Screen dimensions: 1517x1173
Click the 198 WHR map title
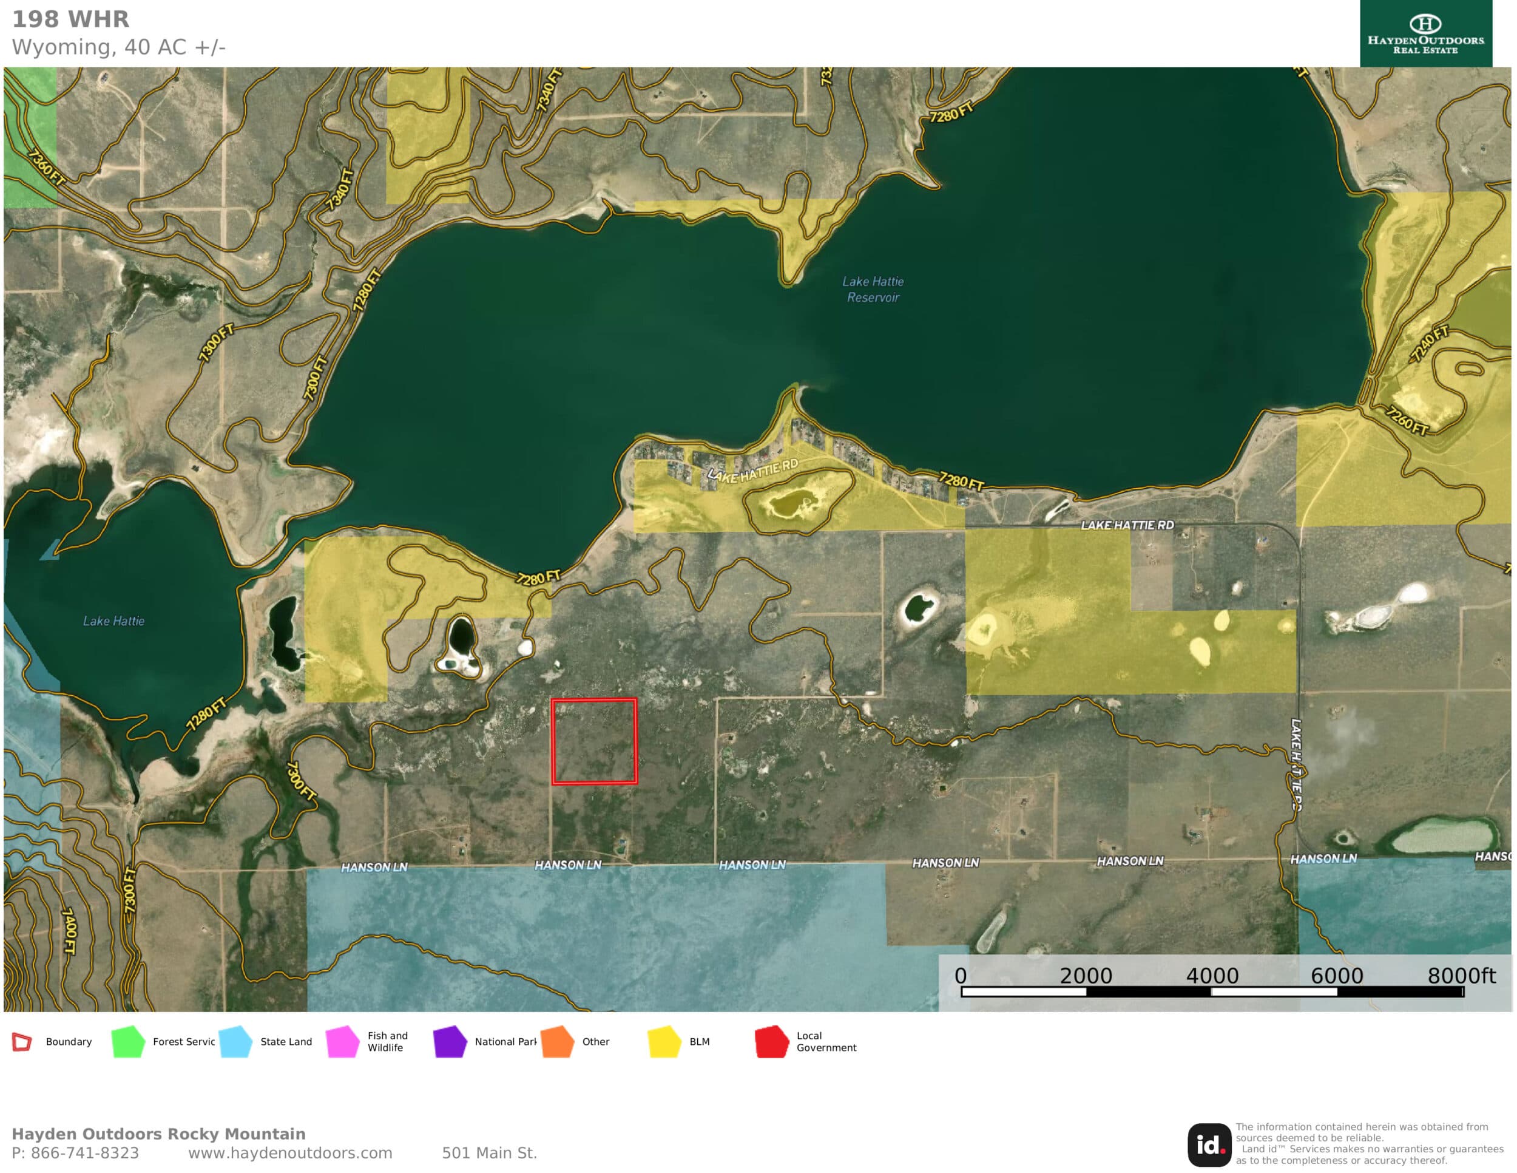tap(71, 19)
